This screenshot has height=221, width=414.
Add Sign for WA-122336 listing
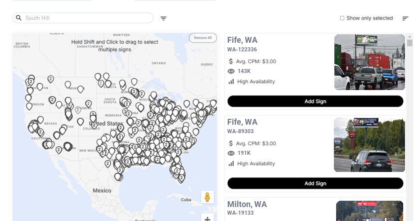pos(315,101)
